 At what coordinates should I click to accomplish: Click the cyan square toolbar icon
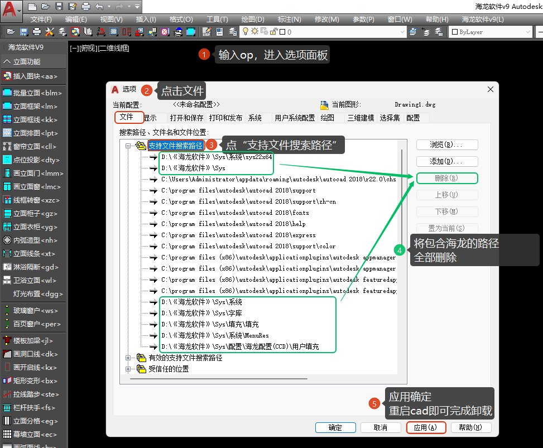click(191, 32)
